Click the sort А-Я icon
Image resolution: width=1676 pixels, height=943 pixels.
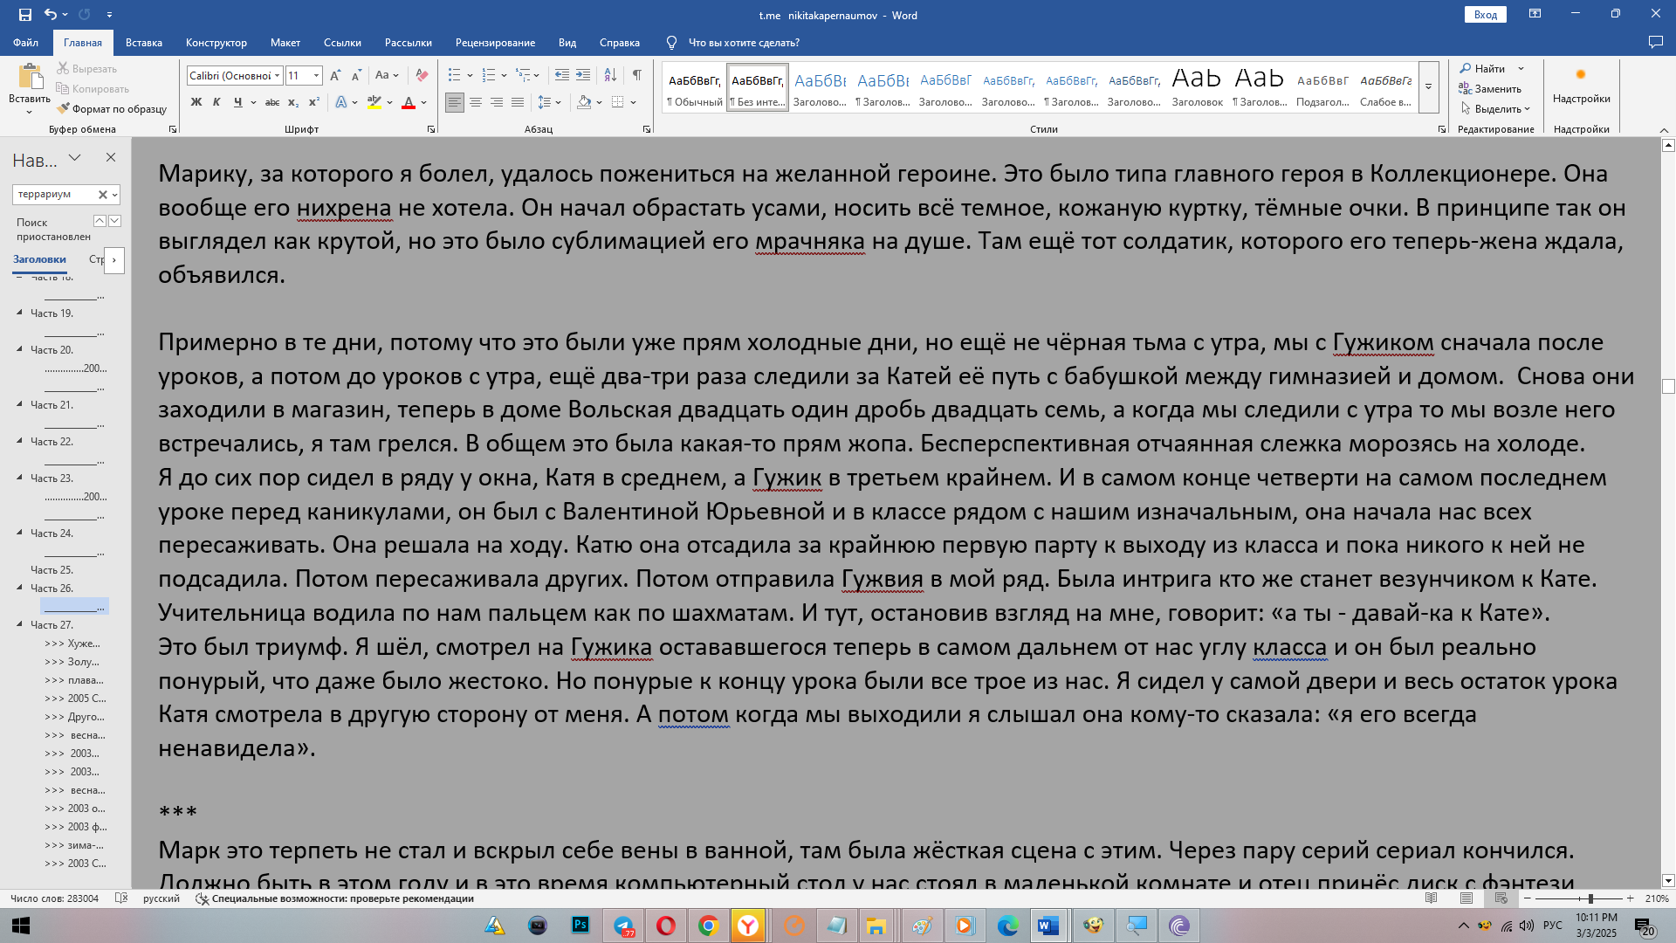tap(610, 75)
